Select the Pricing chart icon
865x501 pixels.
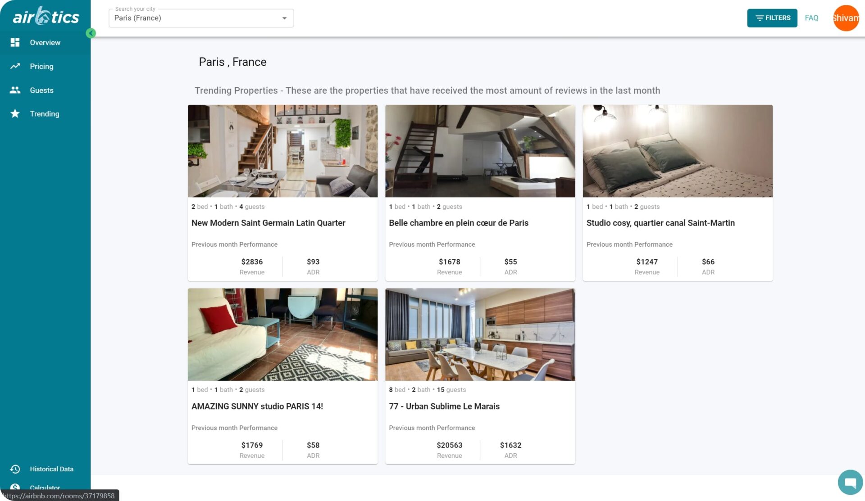(15, 66)
